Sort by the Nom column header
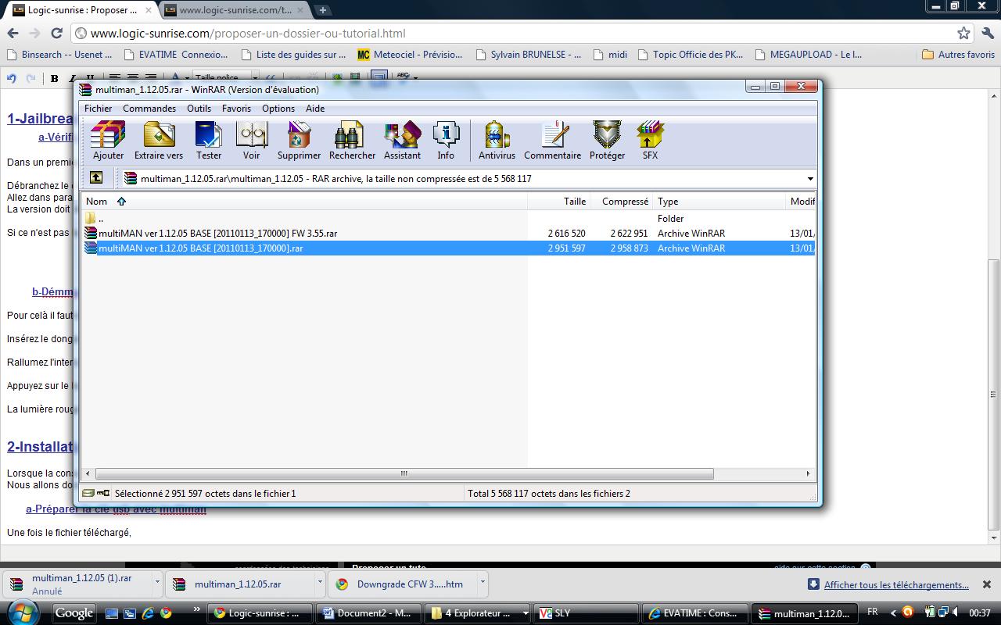The image size is (1001, 625). (x=96, y=201)
